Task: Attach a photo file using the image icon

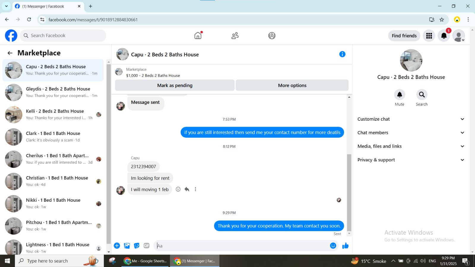Action: point(127,246)
